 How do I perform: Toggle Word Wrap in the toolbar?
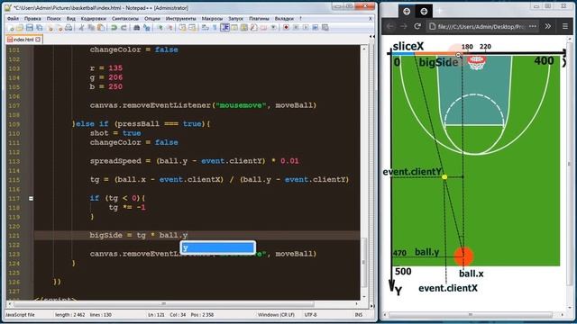(x=206, y=28)
